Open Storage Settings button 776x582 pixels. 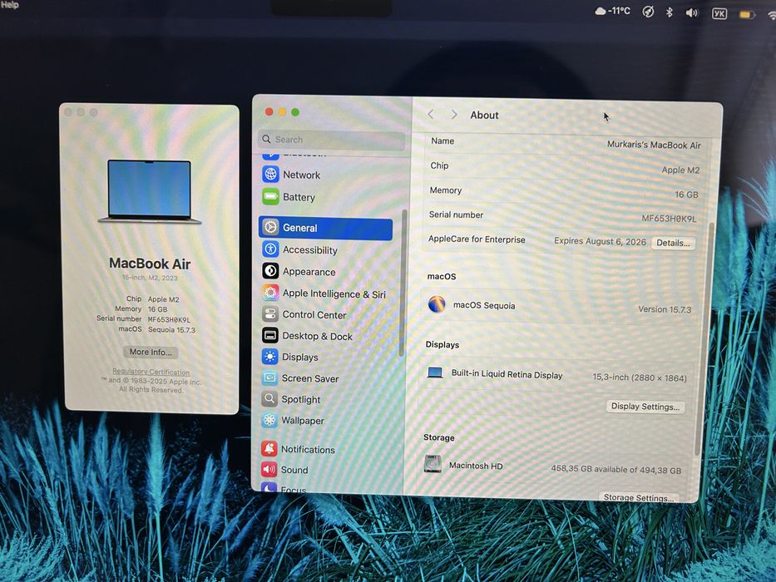(x=639, y=497)
